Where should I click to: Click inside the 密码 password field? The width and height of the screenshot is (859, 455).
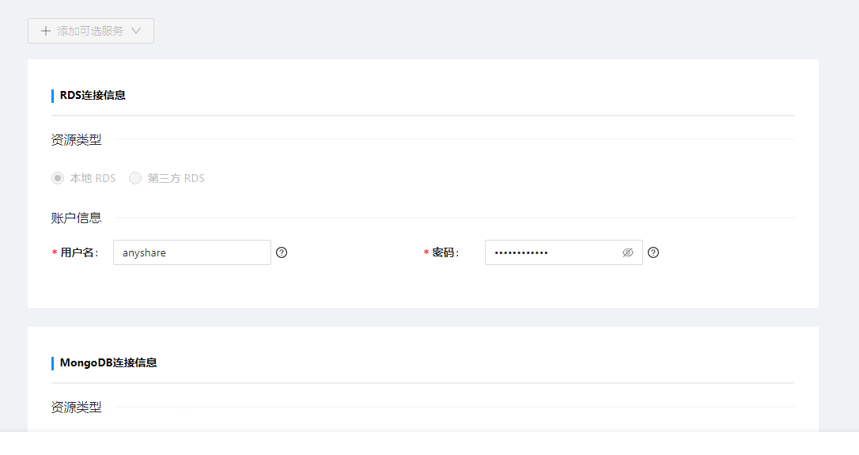[x=563, y=252]
